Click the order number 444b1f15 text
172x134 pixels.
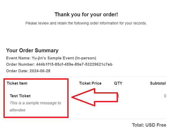74,64
